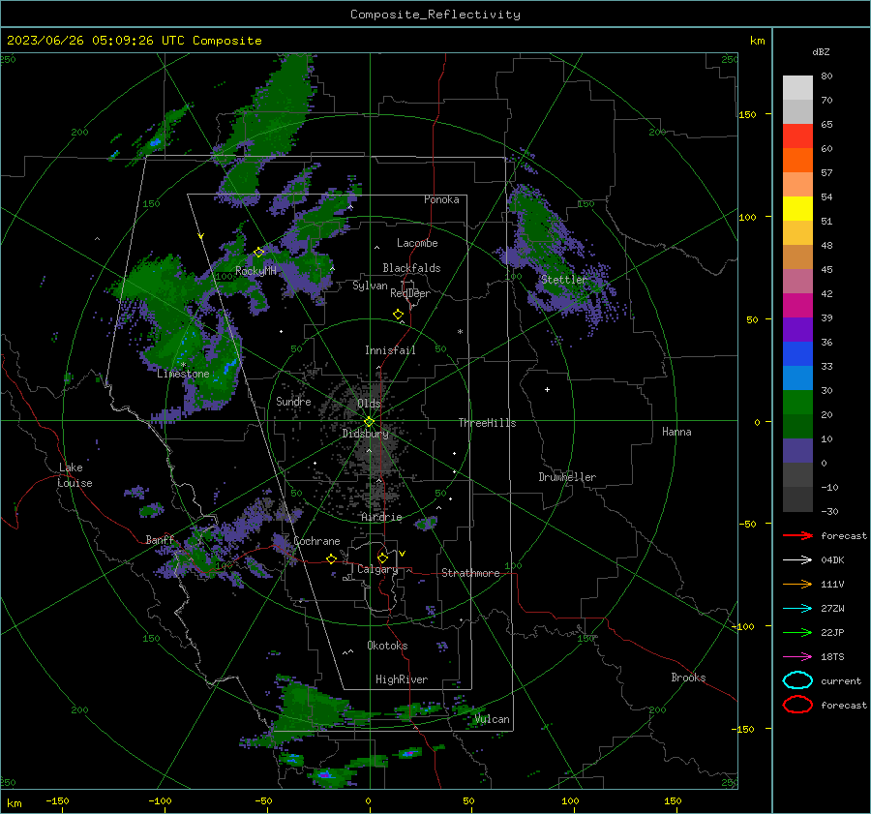Click the Calgary city label
This screenshot has width=871, height=814.
pos(377,569)
